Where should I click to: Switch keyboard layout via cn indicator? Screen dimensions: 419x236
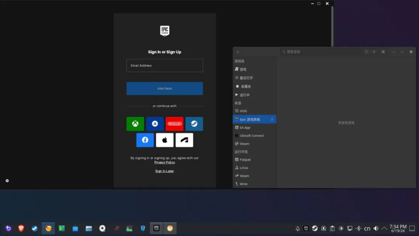(367, 228)
